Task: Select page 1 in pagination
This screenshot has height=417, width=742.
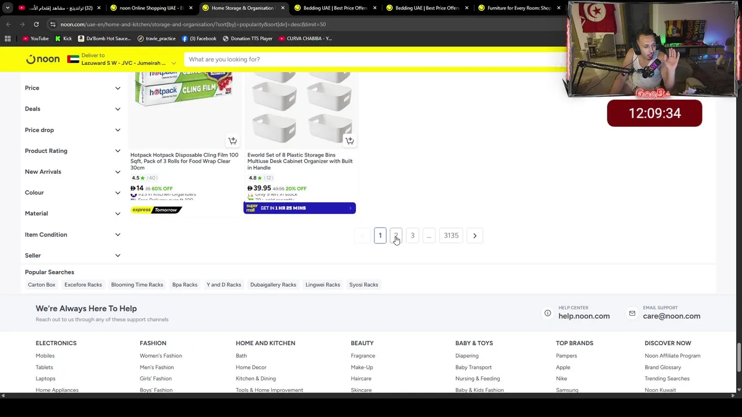Action: (380, 236)
